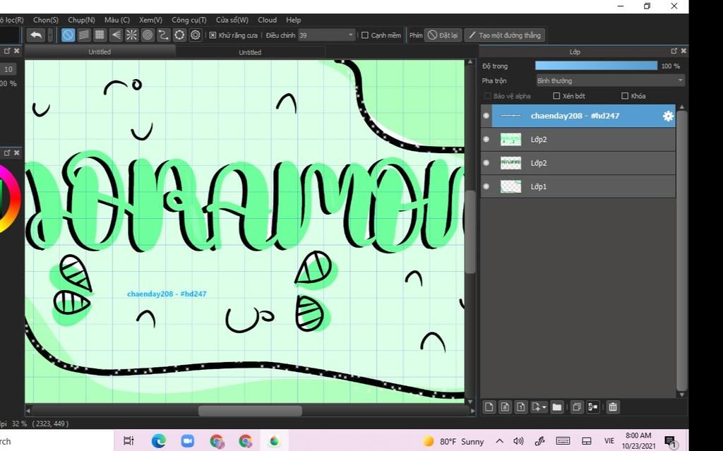Open the Chọn(S) menu
The width and height of the screenshot is (723, 451).
(x=46, y=20)
